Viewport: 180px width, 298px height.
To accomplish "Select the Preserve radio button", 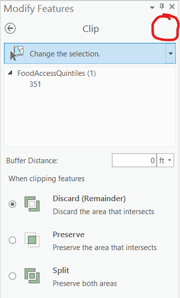I will click(12, 240).
